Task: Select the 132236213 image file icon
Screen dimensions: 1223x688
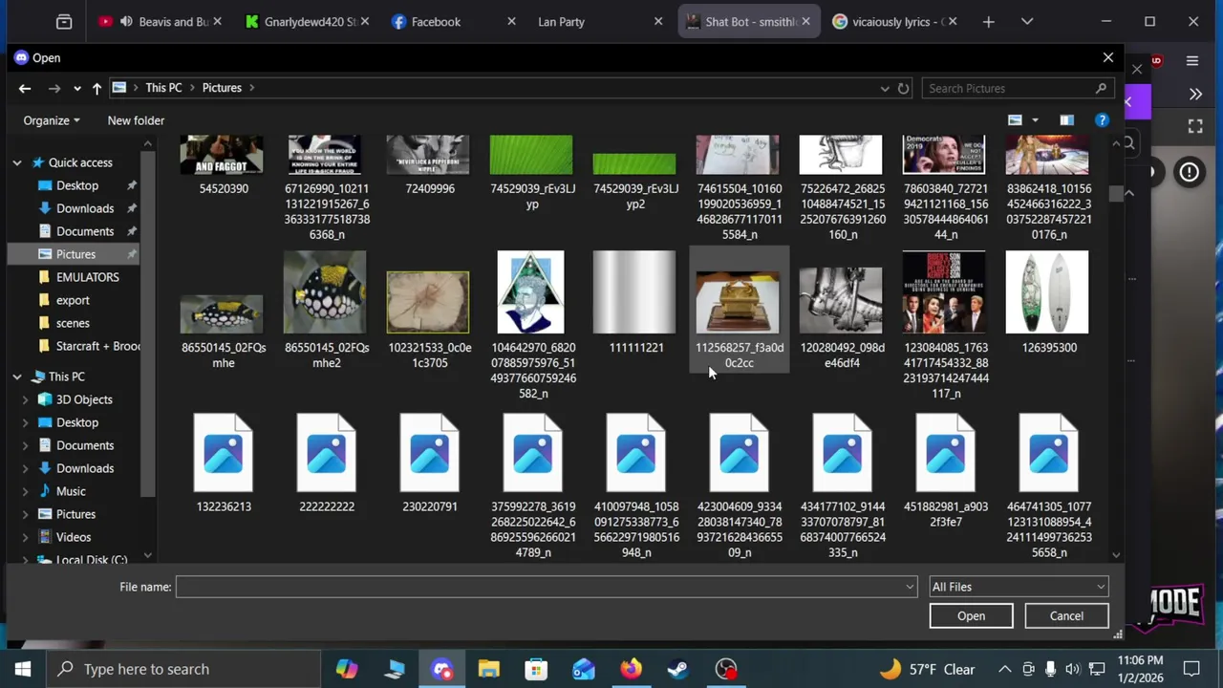Action: click(223, 453)
